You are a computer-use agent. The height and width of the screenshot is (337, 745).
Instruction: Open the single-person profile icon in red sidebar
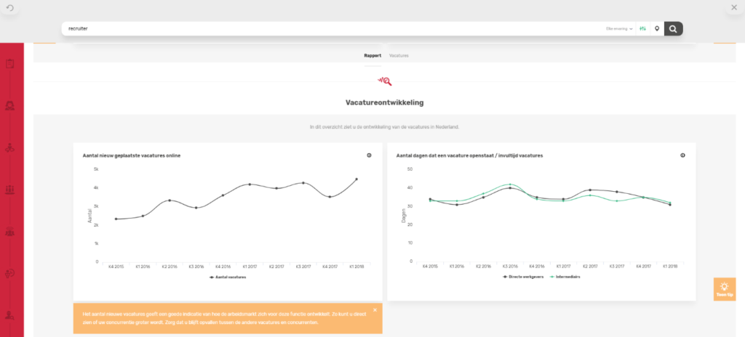(x=9, y=105)
